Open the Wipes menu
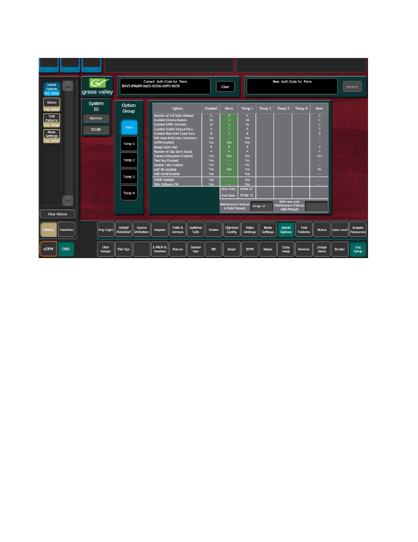The height and width of the screenshot is (542, 418). [x=268, y=249]
